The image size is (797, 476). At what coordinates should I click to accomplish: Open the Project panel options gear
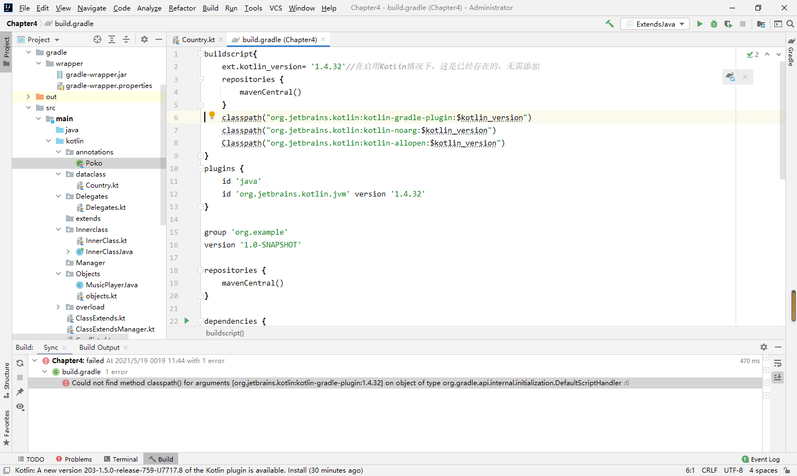click(x=144, y=39)
